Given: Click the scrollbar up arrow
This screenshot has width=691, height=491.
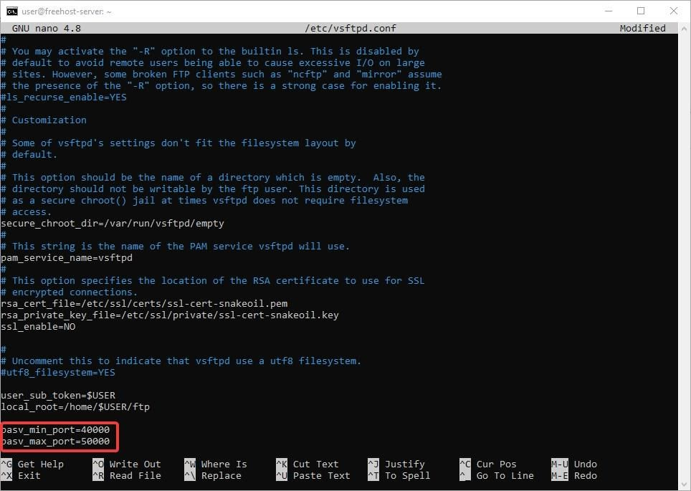Looking at the screenshot, I should point(685,29).
